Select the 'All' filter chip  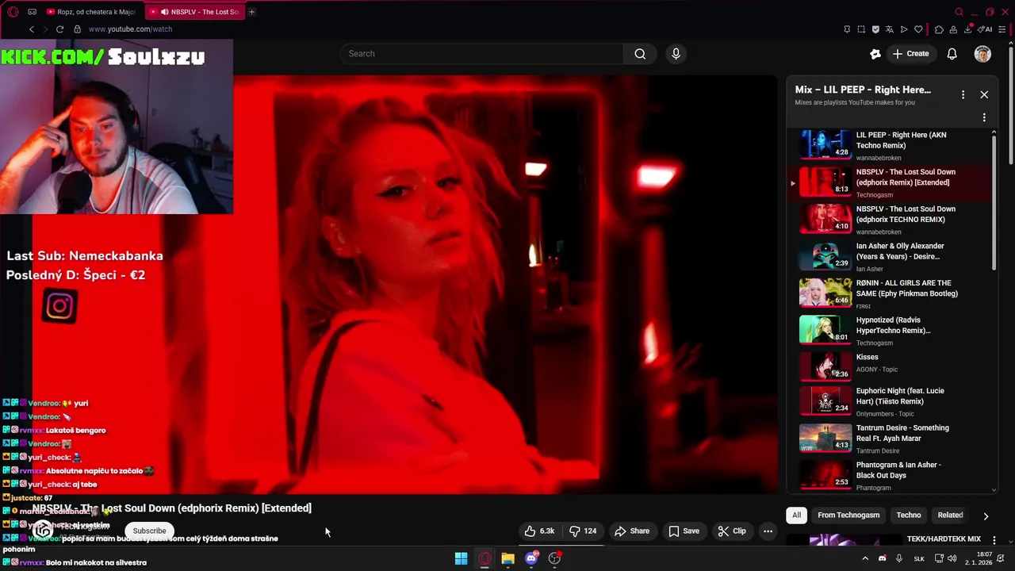[x=797, y=515]
